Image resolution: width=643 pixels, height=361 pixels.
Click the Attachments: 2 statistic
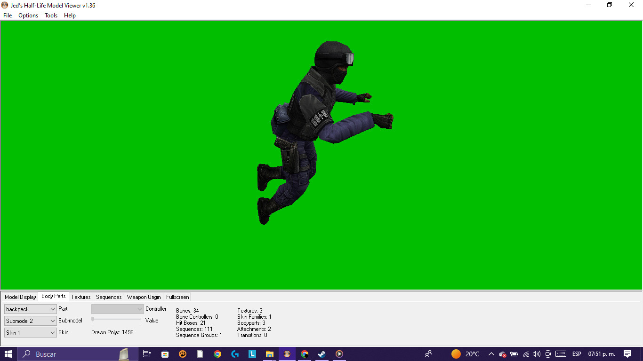tap(254, 329)
